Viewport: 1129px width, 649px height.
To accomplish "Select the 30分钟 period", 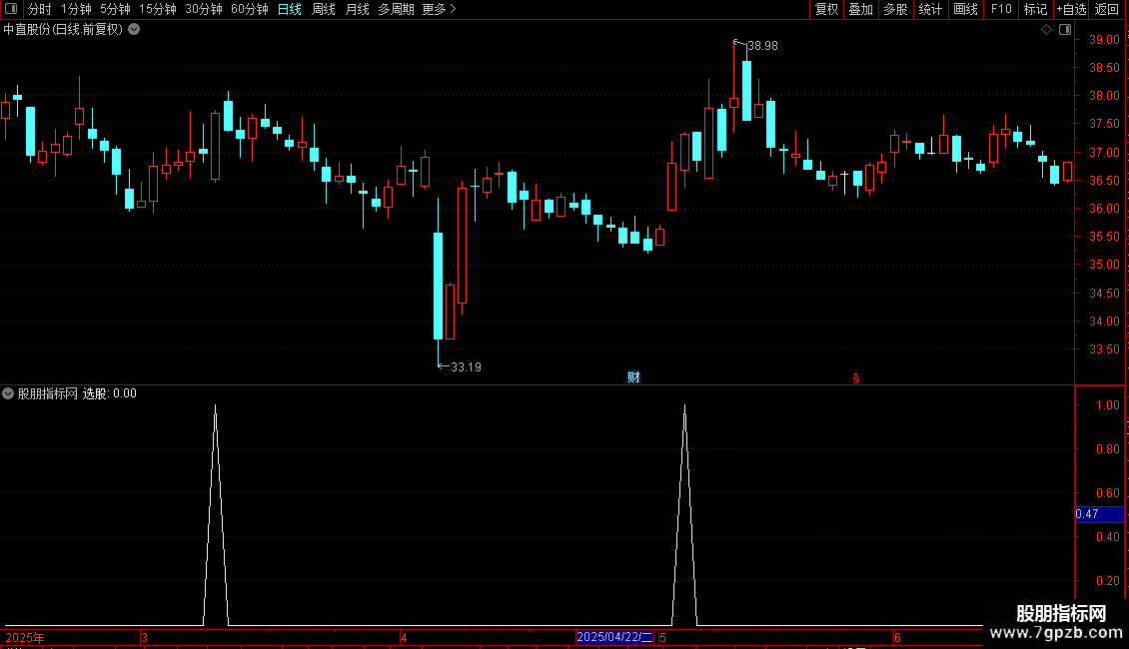I will click(204, 9).
